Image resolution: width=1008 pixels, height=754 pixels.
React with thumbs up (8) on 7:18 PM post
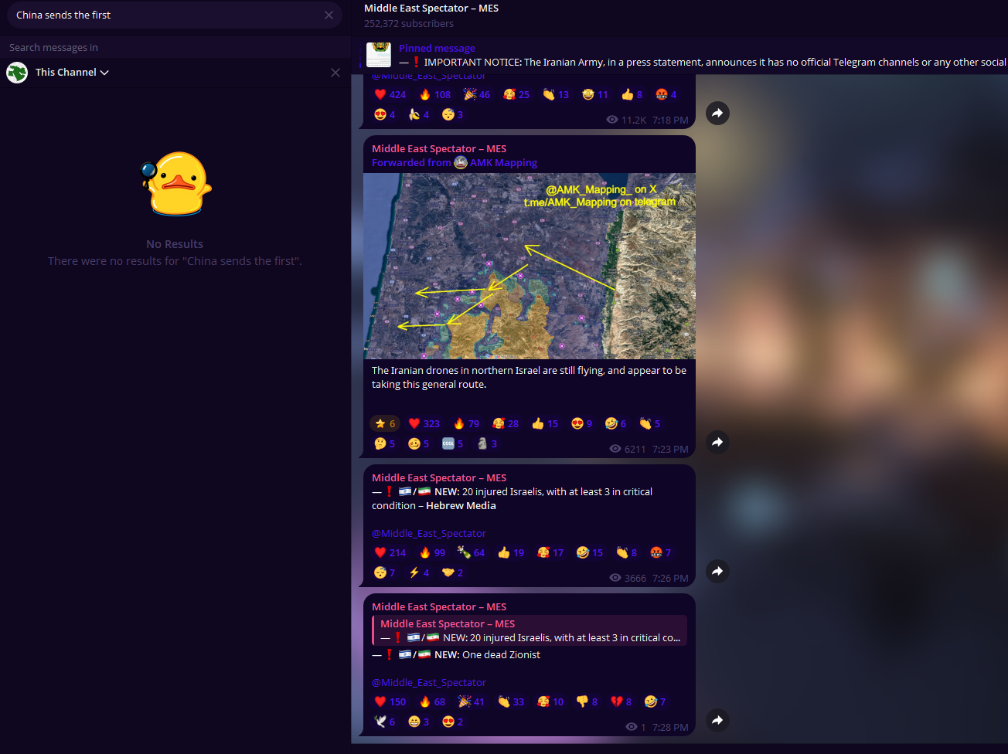pyautogui.click(x=632, y=95)
